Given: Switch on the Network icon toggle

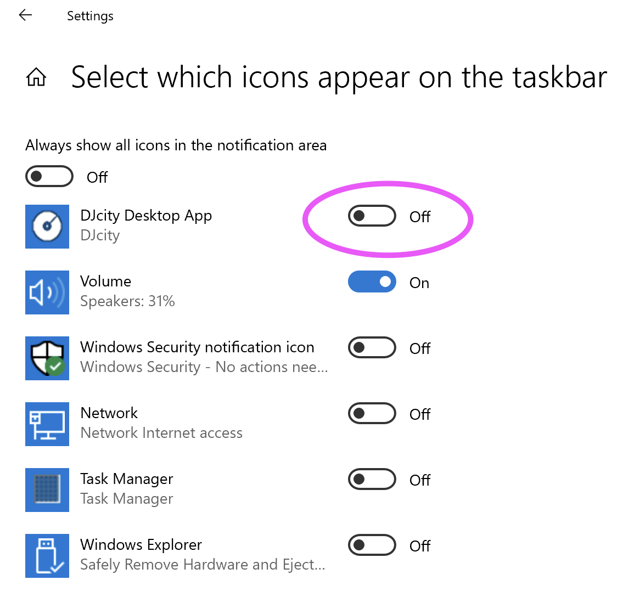Looking at the screenshot, I should point(372,413).
